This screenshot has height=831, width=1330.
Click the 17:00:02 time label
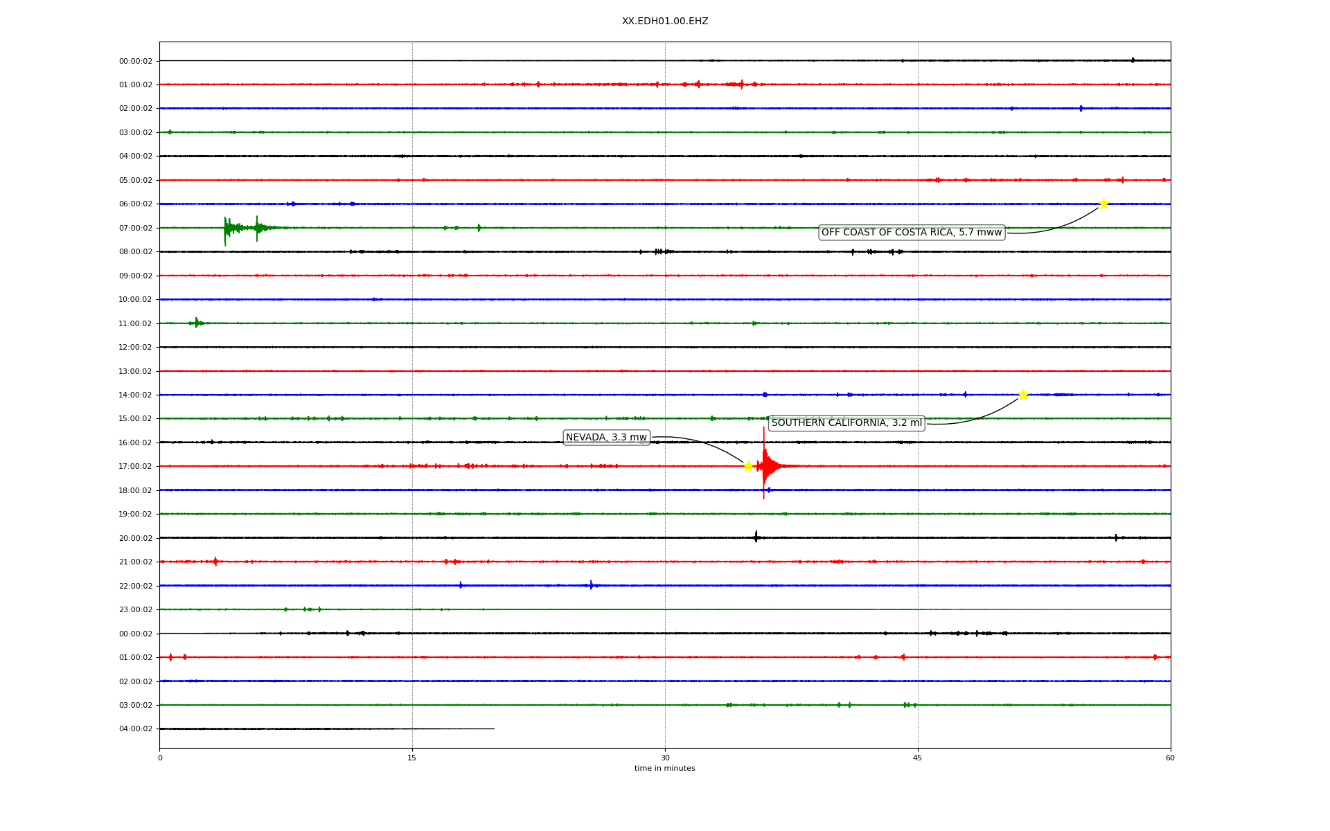pyautogui.click(x=135, y=467)
